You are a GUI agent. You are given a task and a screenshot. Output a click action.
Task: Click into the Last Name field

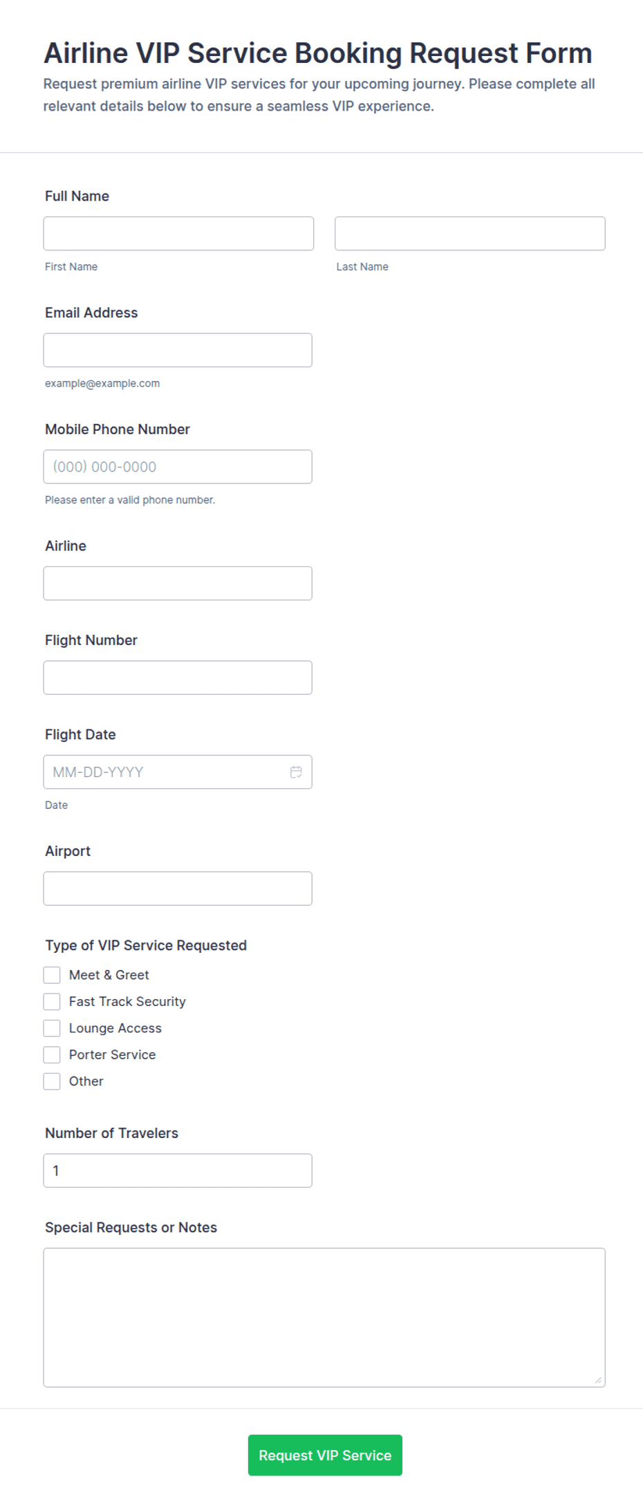pyautogui.click(x=470, y=234)
